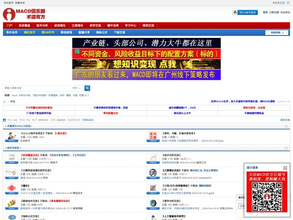Click the 设为首页 link
The height and width of the screenshot is (220, 293).
click(x=9, y=3)
